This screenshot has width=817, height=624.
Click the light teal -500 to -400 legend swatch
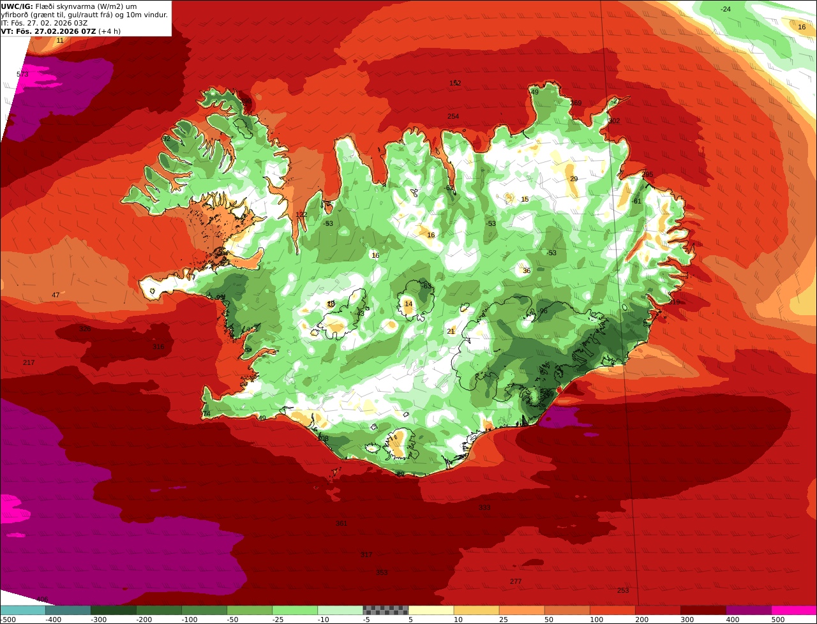(22, 610)
